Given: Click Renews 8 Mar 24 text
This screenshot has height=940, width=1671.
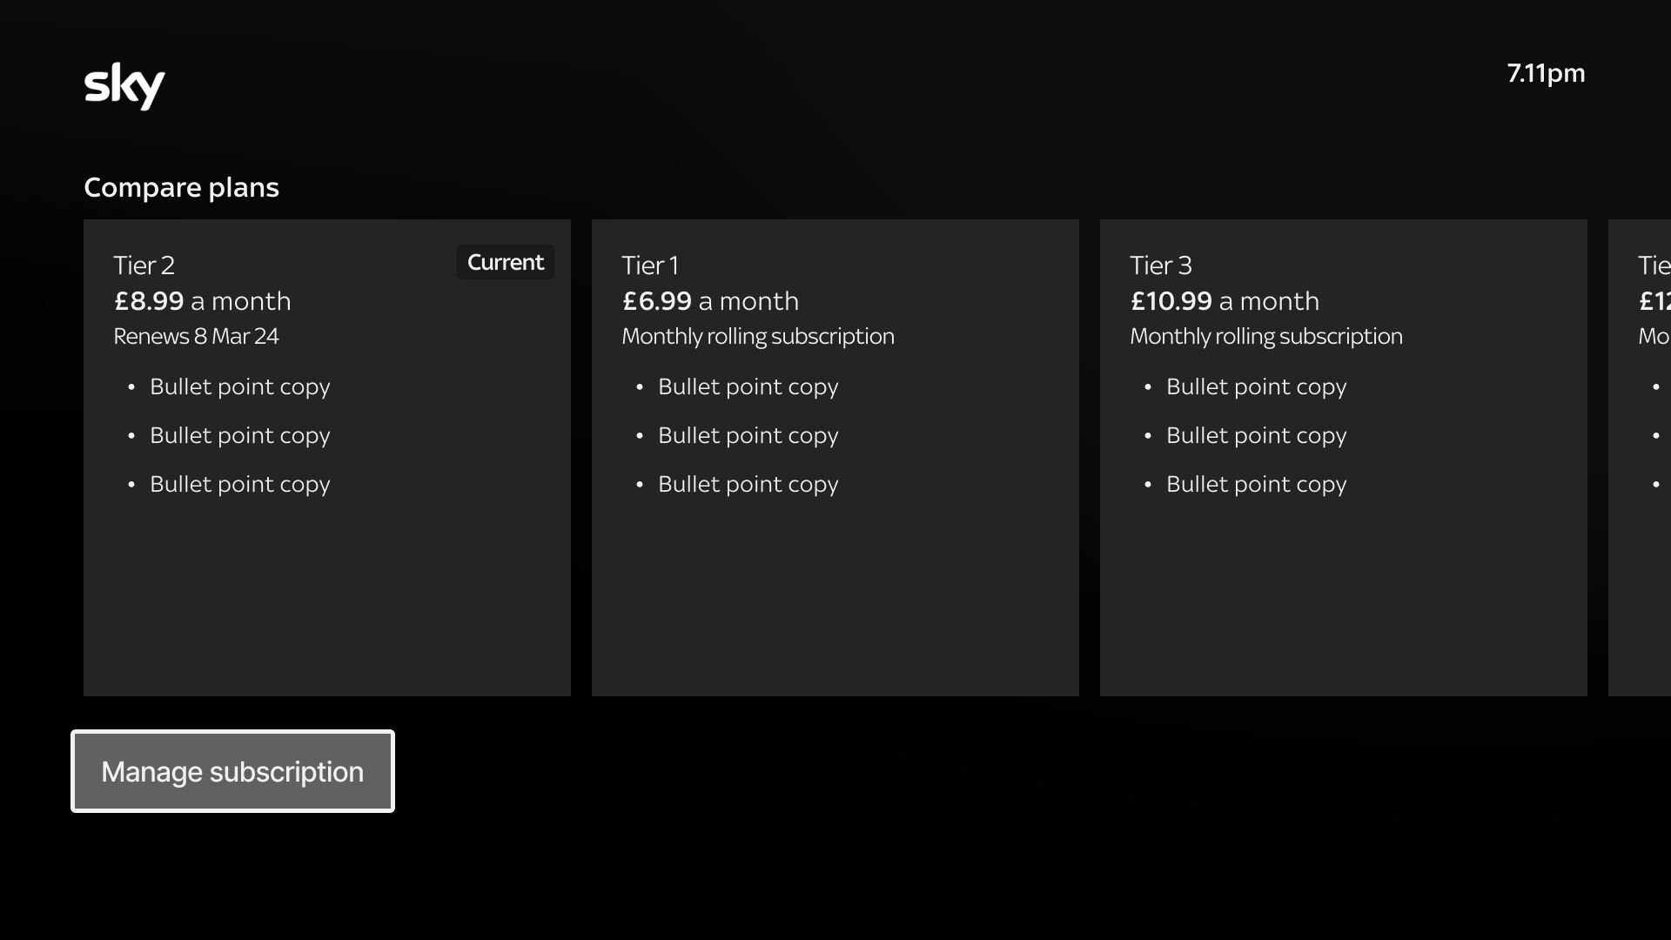Looking at the screenshot, I should (196, 336).
